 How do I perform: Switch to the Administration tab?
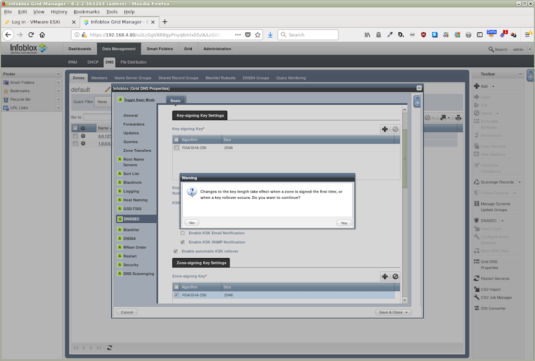(x=217, y=49)
